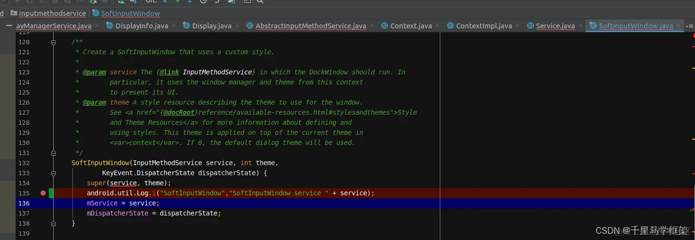The image size is (695, 240).
Task: Click line number 137 in the gutter
Action: pyautogui.click(x=24, y=213)
